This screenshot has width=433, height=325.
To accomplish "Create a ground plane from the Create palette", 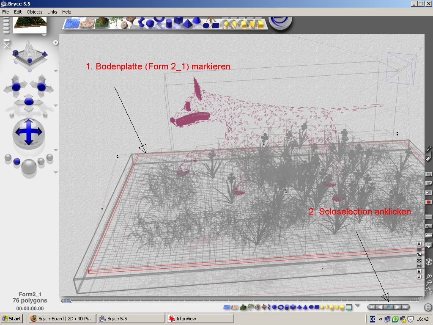I will point(87,24).
